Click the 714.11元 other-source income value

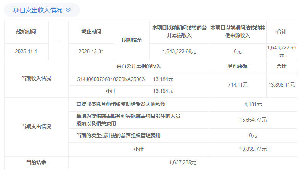tap(238, 85)
